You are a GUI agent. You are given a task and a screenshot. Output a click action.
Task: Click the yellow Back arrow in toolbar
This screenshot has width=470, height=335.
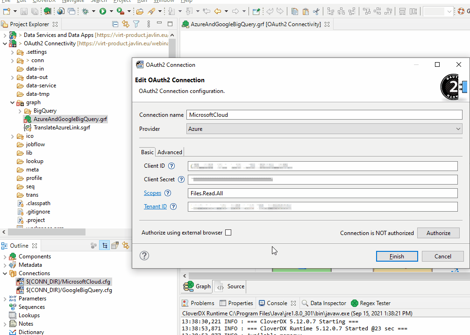[x=218, y=11]
